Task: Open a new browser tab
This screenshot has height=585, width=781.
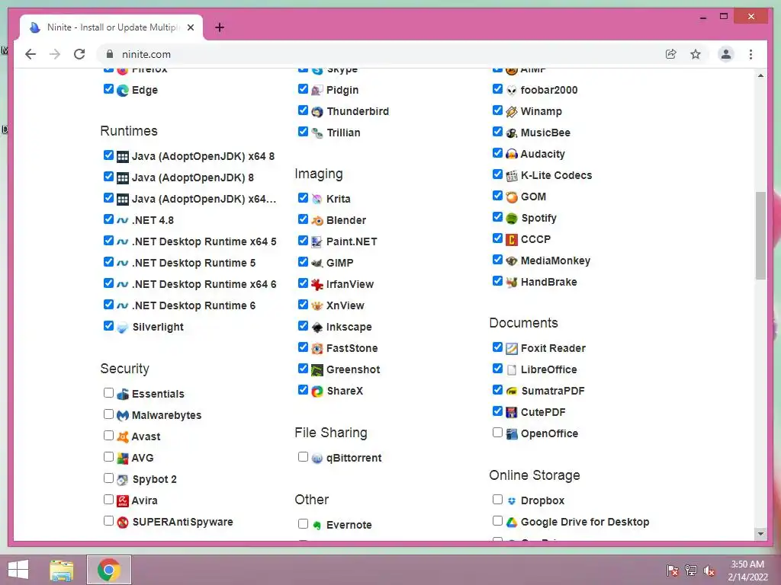Action: (220, 27)
